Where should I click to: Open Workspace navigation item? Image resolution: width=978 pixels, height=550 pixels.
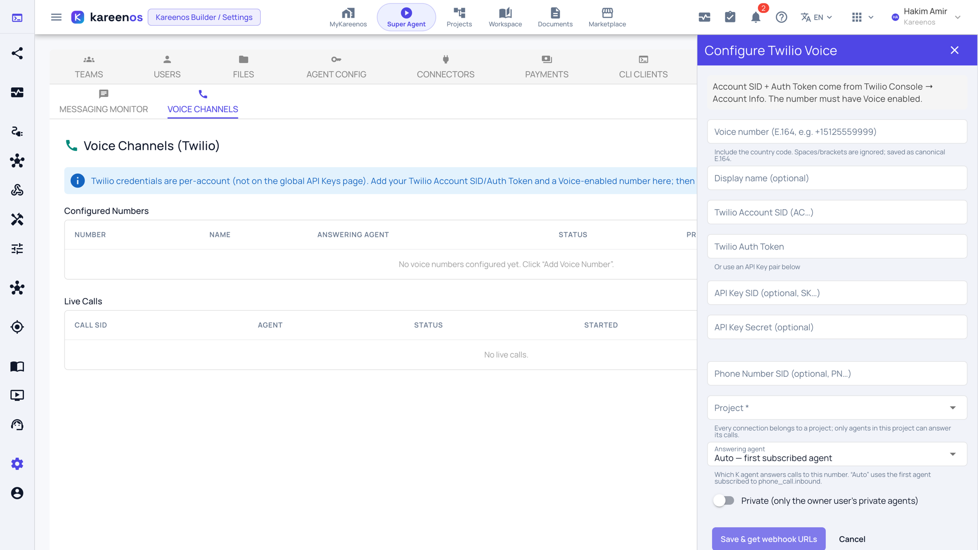pyautogui.click(x=505, y=17)
